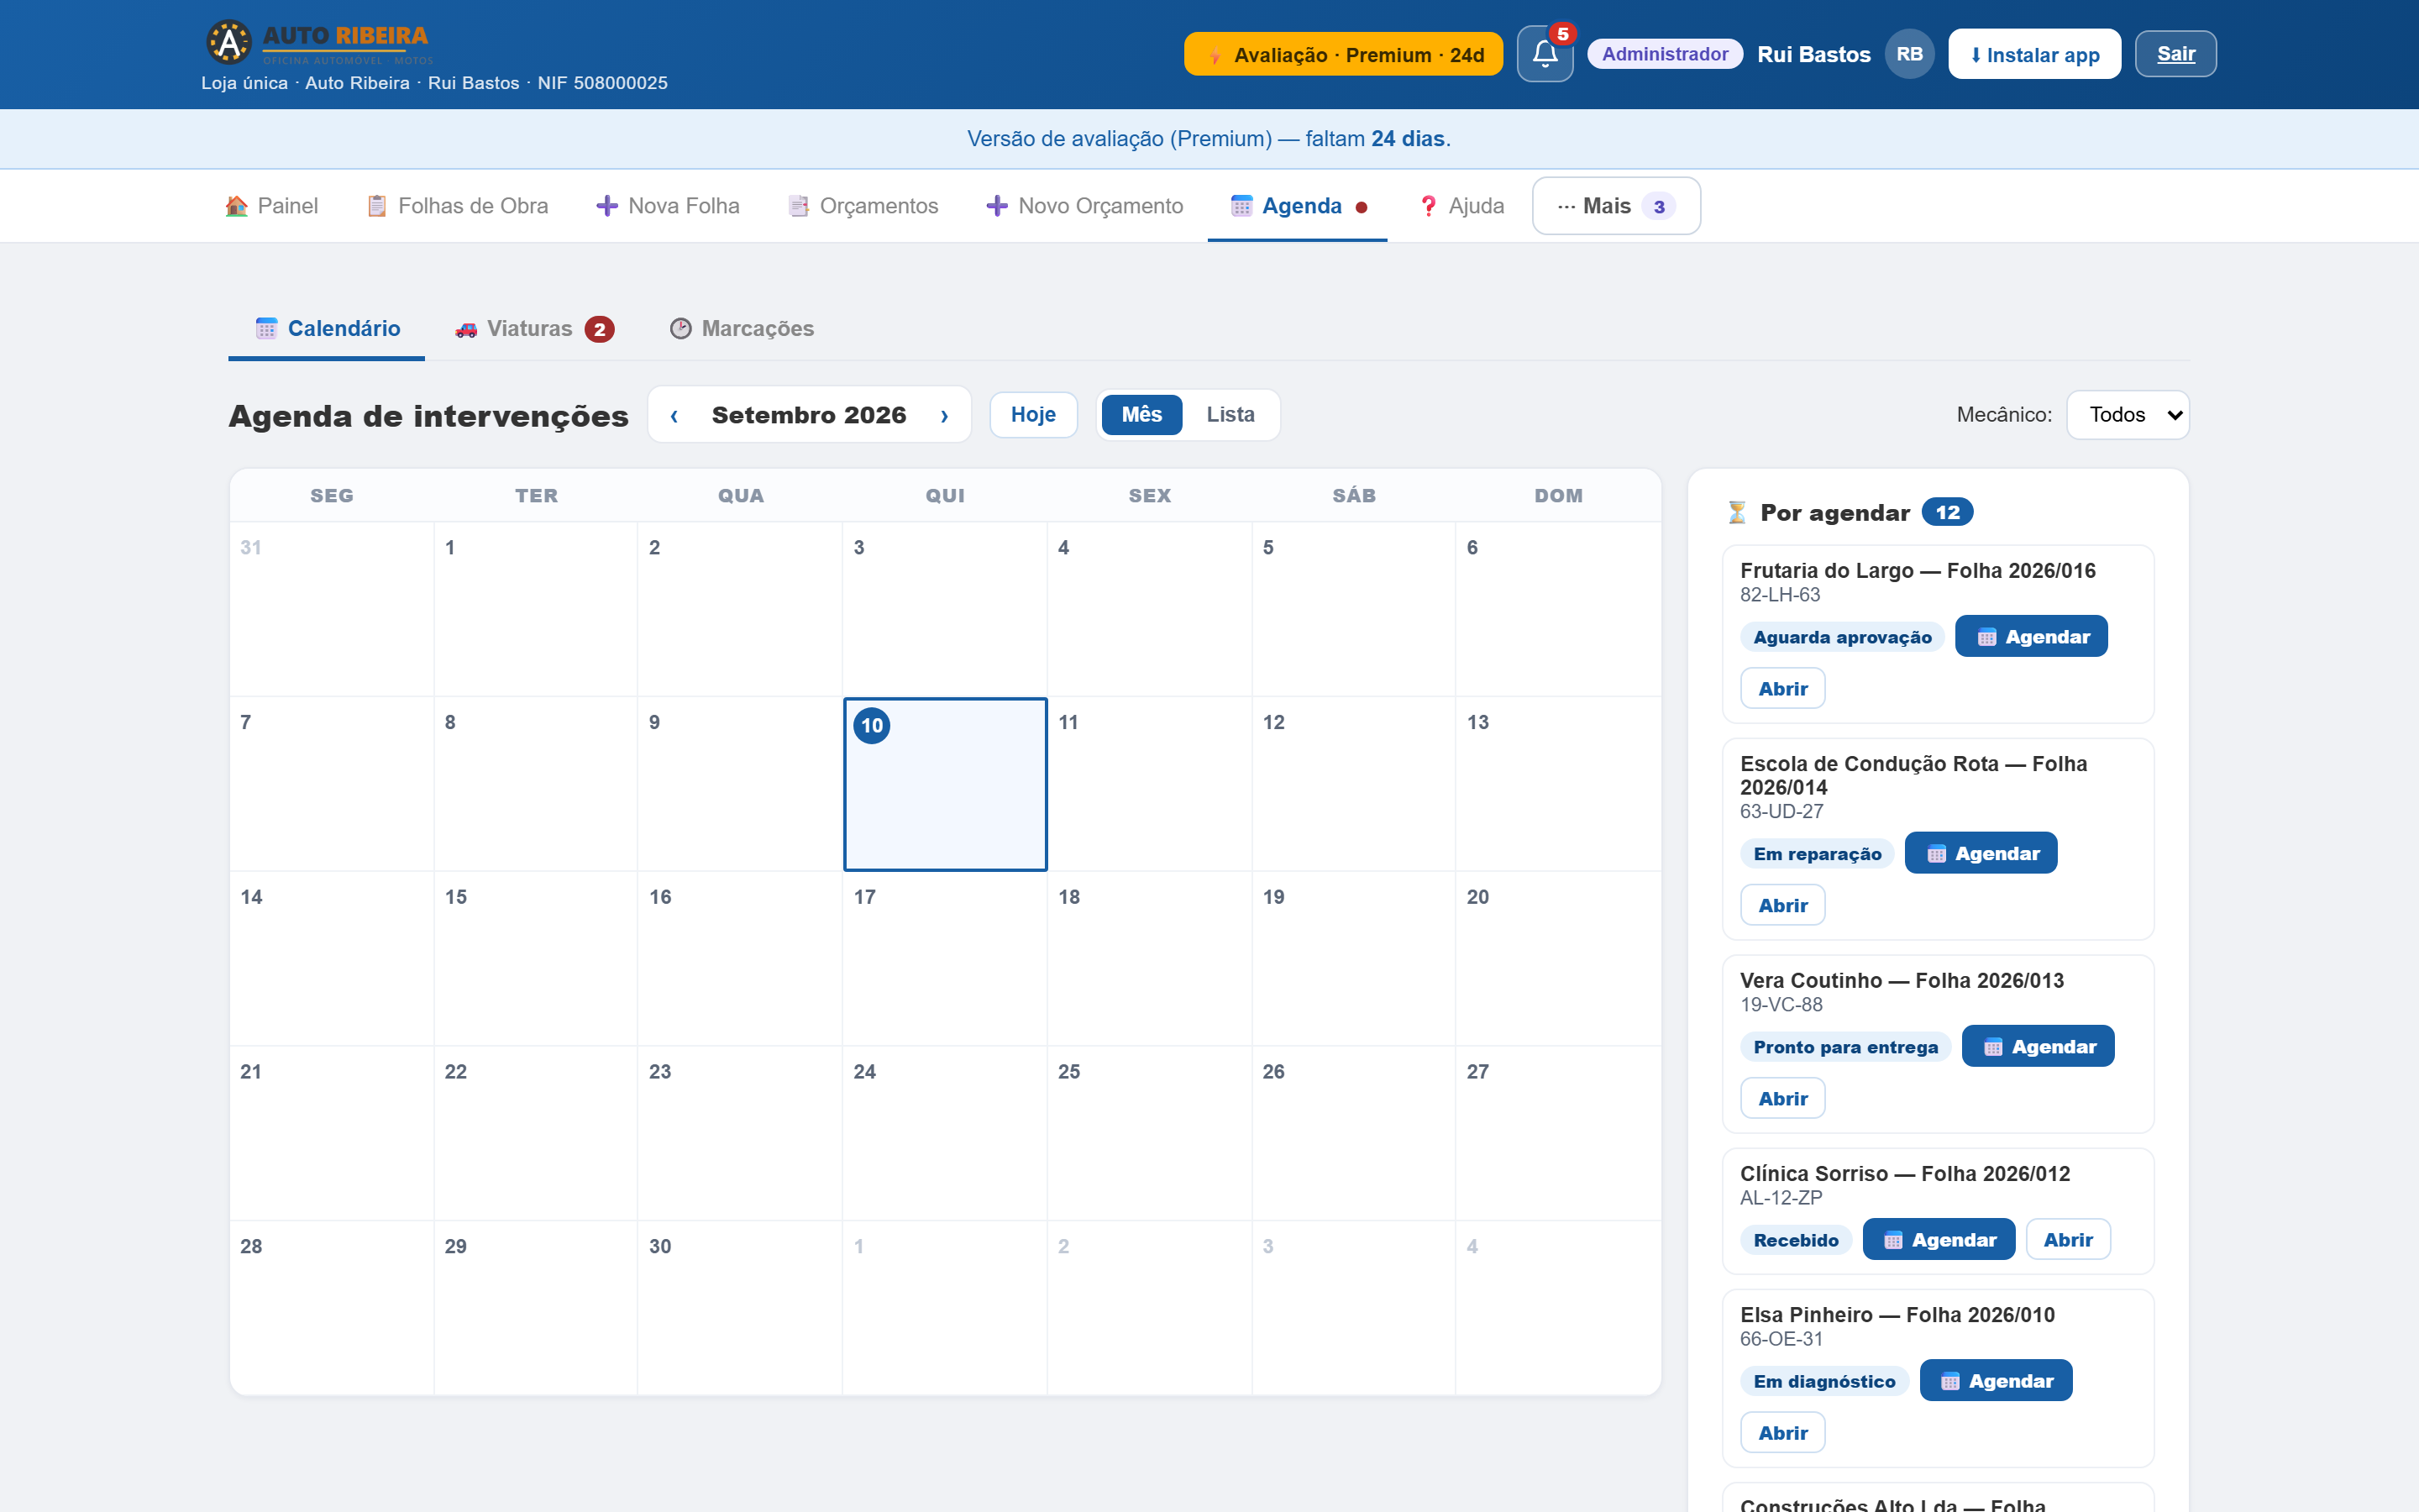Open Frutaria do Largo folha with Abrir
The height and width of the screenshot is (1512, 2419).
(x=1782, y=689)
